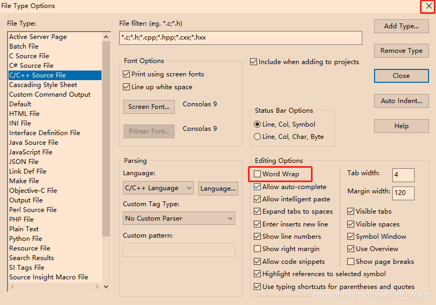Select Perl Source File type
The image size is (436, 305).
pos(55,209)
